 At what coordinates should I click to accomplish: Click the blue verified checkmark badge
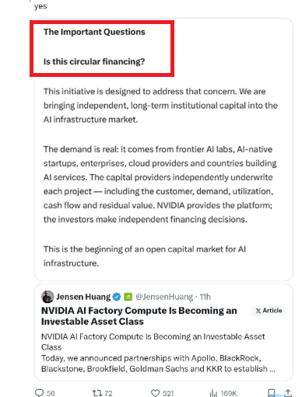(x=117, y=297)
